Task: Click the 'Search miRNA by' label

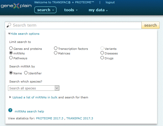Action: click(22, 66)
